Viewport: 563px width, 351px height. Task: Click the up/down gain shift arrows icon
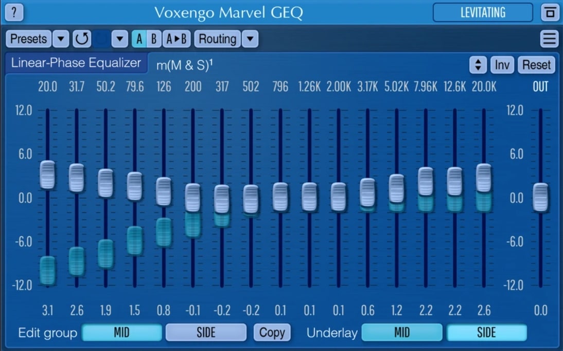477,65
